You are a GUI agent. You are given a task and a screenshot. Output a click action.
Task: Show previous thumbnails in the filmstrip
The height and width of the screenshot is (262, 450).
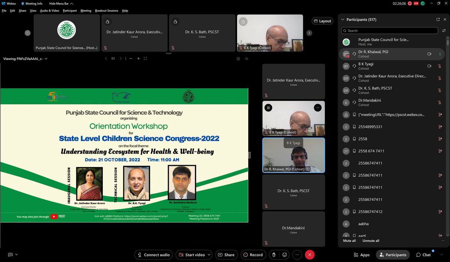coord(27,33)
